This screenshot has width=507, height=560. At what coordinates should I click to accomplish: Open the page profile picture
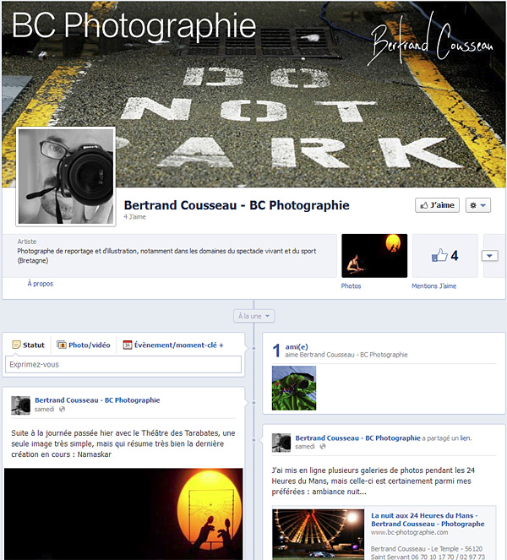pyautogui.click(x=66, y=177)
